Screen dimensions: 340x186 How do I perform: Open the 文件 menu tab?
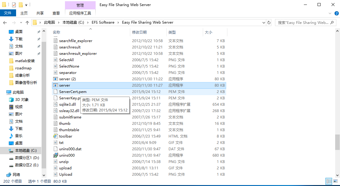pyautogui.click(x=8, y=13)
